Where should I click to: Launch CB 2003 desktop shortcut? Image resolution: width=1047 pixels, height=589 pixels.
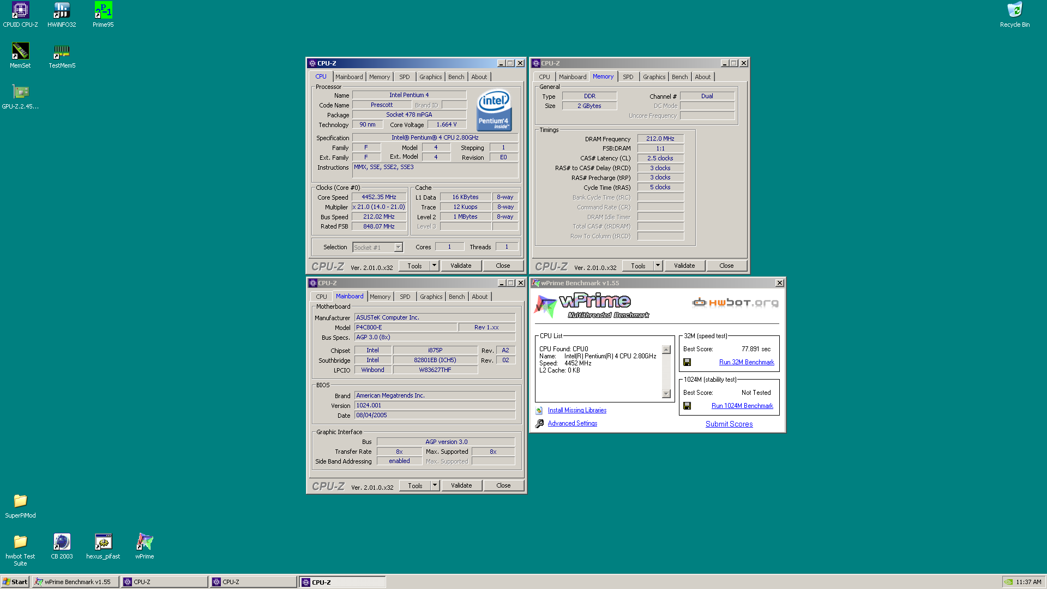[62, 546]
